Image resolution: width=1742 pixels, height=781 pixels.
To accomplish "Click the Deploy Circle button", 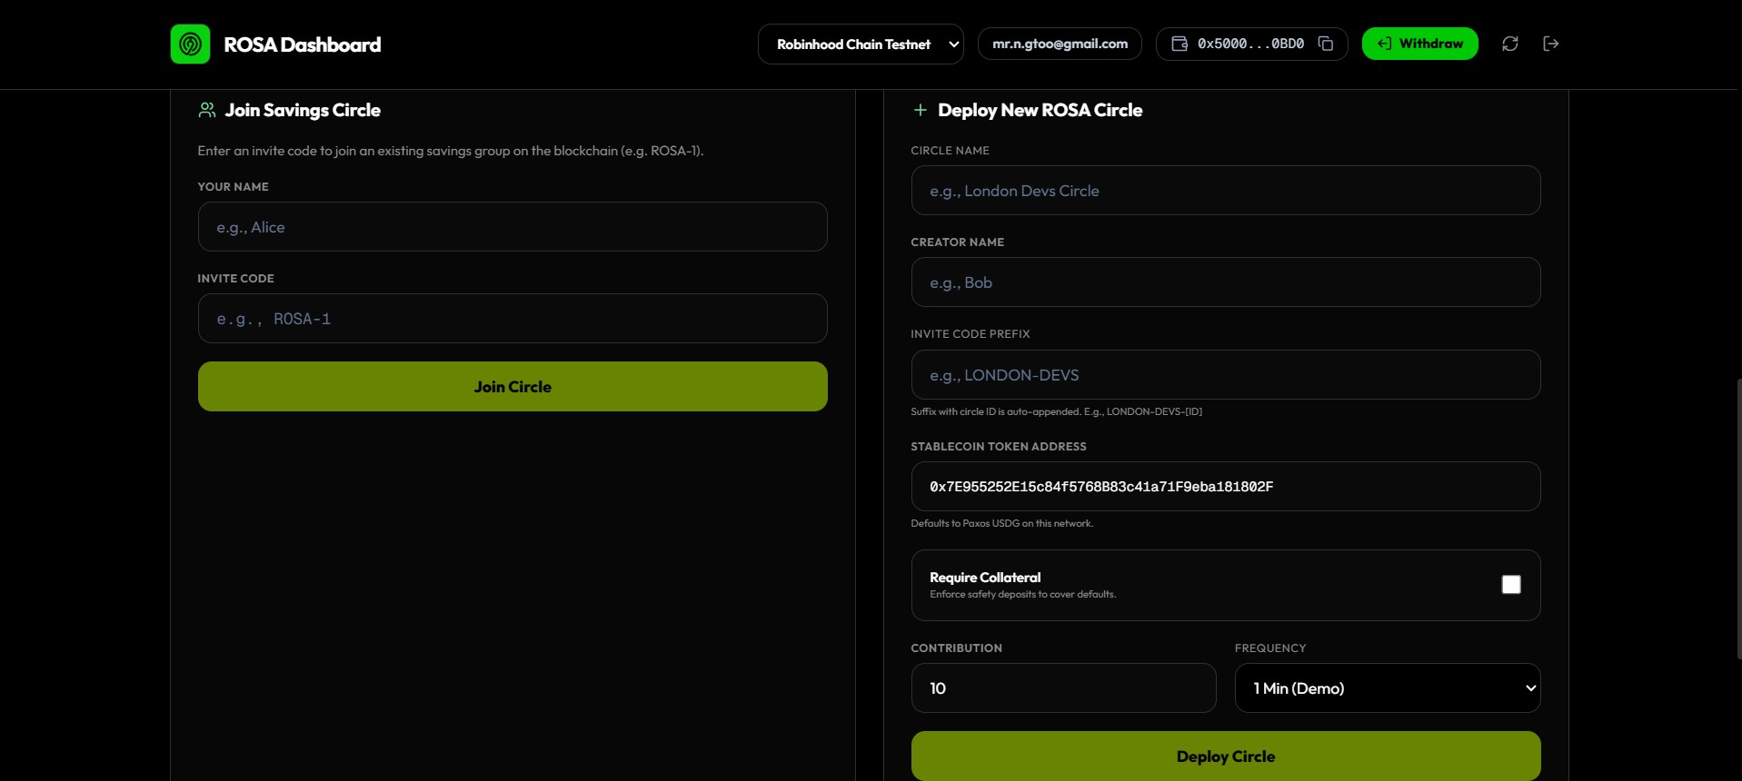I will (1226, 756).
